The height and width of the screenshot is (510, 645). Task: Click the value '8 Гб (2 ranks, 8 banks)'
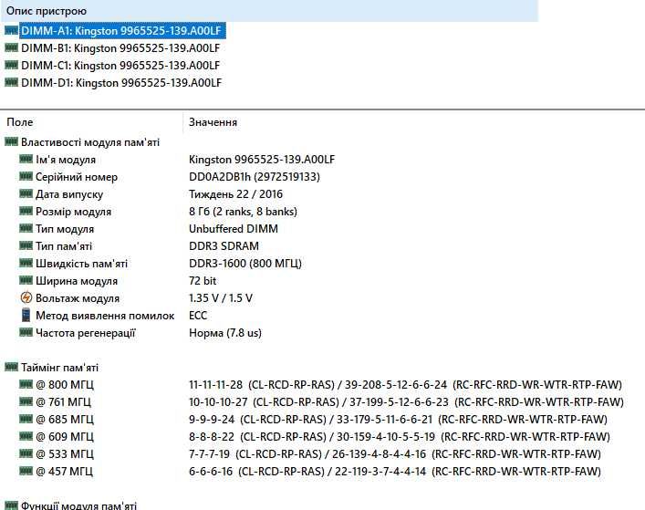243,212
